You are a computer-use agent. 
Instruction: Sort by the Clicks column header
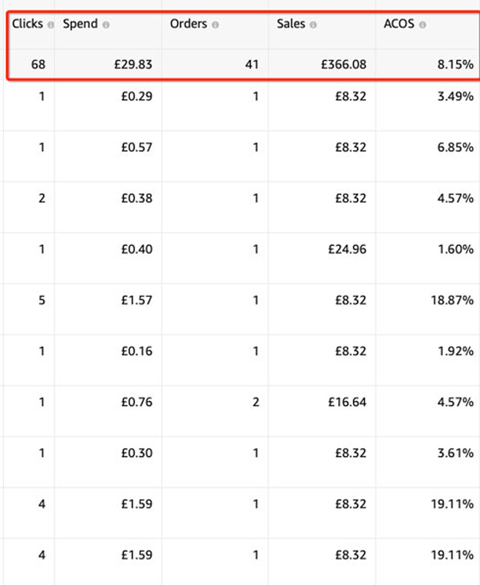click(27, 25)
